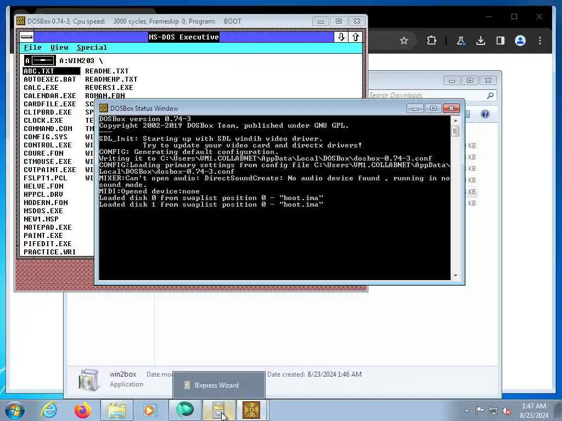The width and height of the screenshot is (562, 421).
Task: Select REVERSI.EXE file entry
Action: (x=109, y=87)
